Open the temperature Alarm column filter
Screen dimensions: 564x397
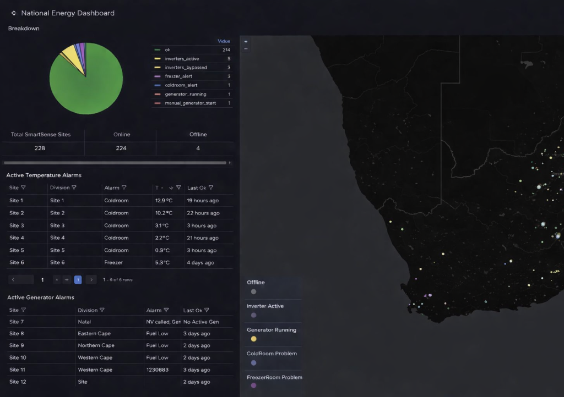click(124, 188)
